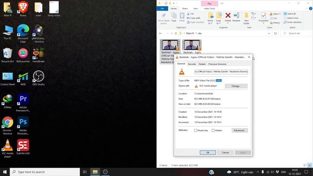Click the Advanced attributes button
The image size is (313, 176).
coord(240,131)
